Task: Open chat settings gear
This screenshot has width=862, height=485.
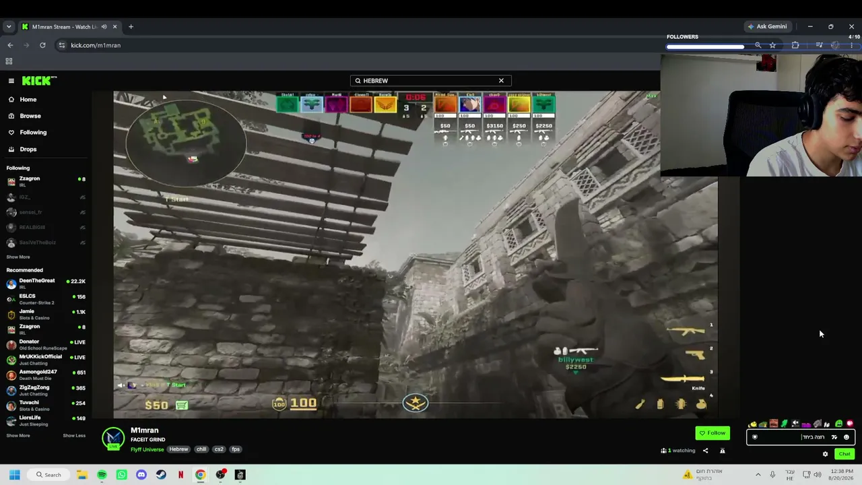Action: [825, 454]
